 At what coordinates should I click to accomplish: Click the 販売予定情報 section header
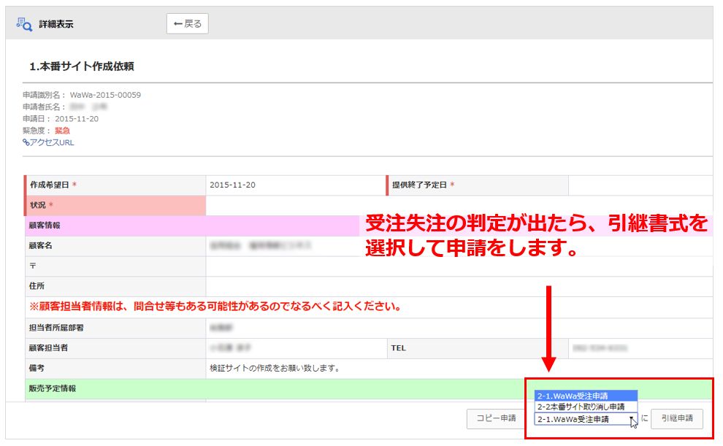click(53, 388)
